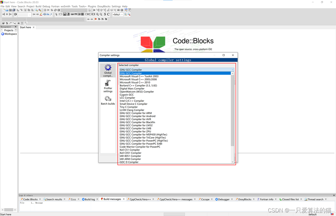Click the Open file toolbar icon
The image size is (336, 216).
click(x=7, y=10)
